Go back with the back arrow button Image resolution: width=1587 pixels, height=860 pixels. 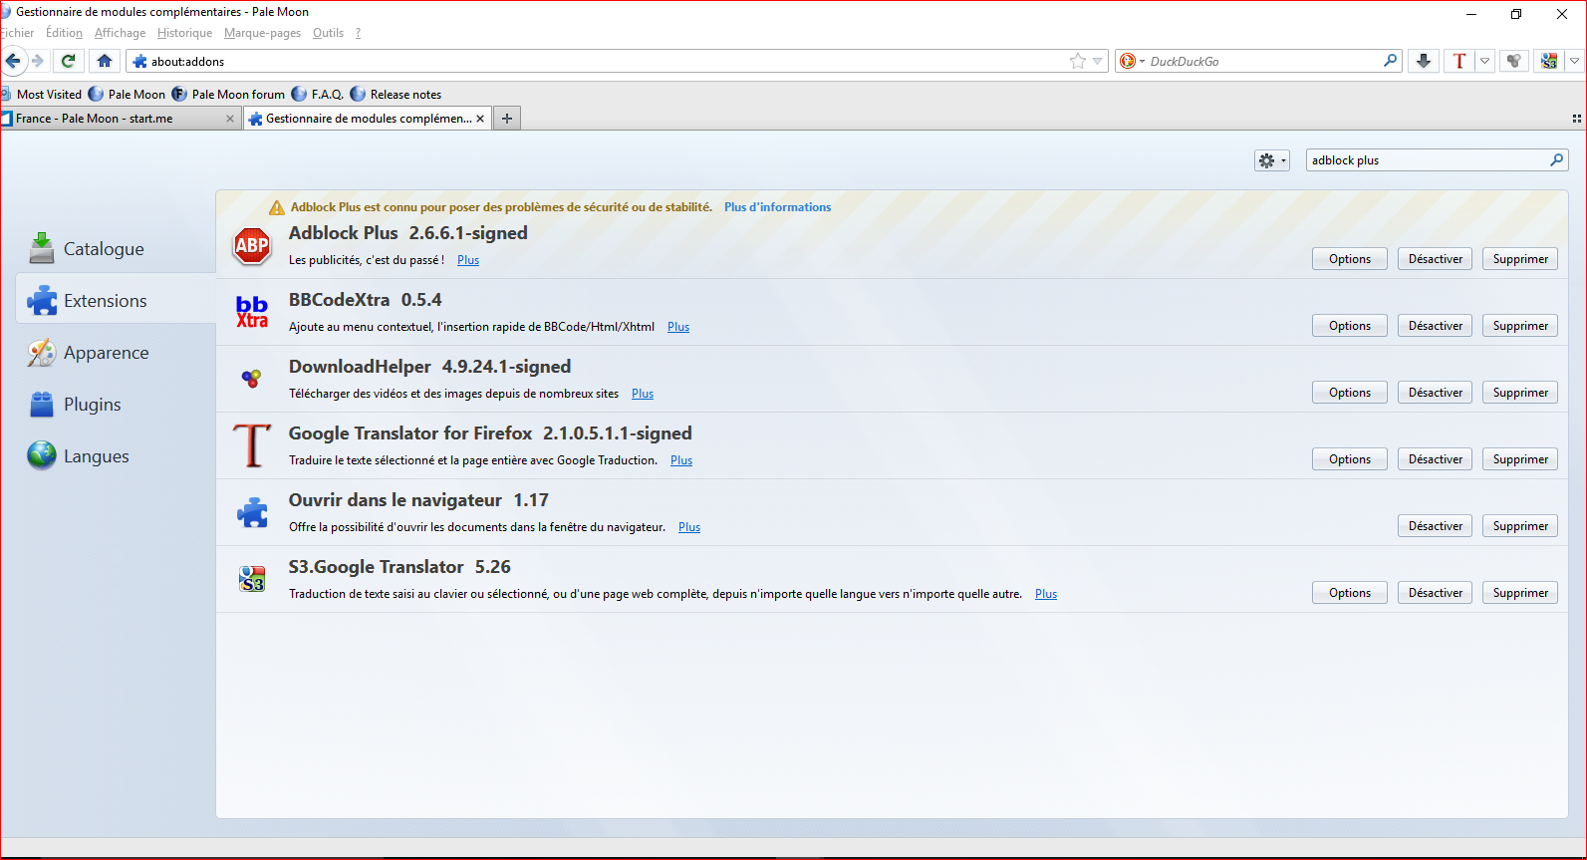12,61
